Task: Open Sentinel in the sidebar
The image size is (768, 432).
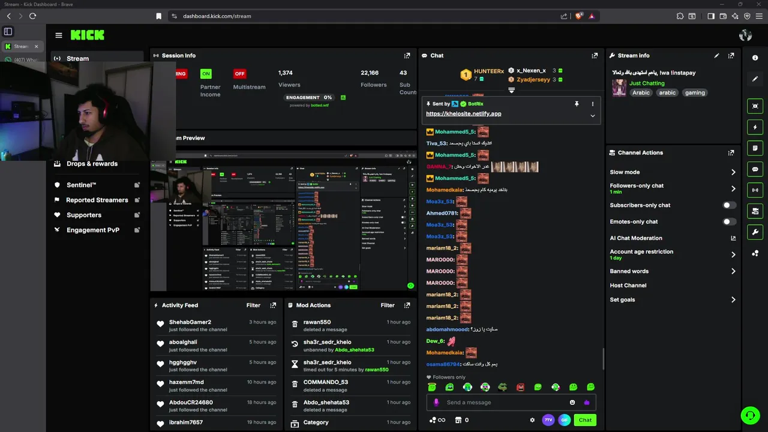Action: 96,185
